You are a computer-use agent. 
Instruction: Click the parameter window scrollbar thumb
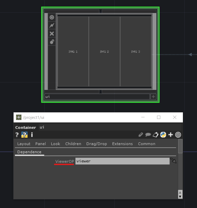(x=180, y=146)
